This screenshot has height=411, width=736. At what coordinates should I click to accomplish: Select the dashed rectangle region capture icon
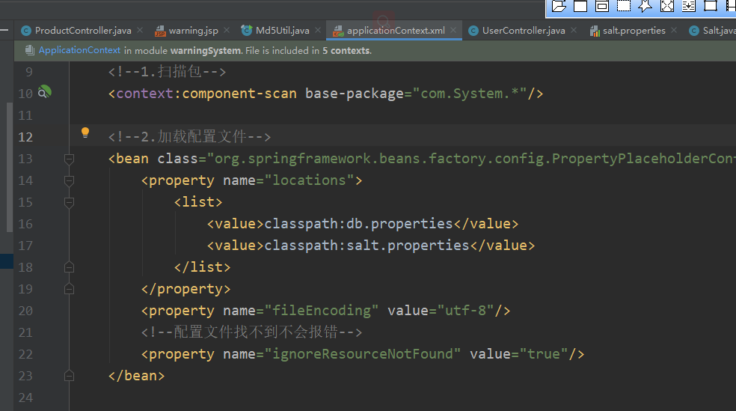[623, 6]
